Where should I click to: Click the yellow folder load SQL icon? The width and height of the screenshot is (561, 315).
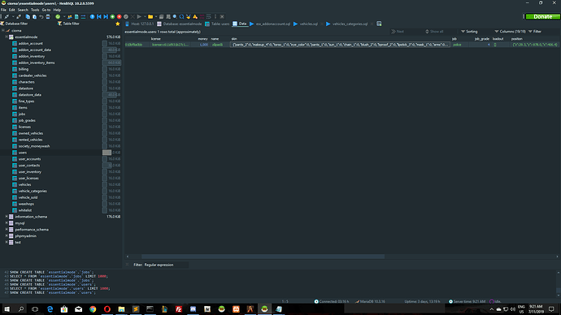point(150,17)
